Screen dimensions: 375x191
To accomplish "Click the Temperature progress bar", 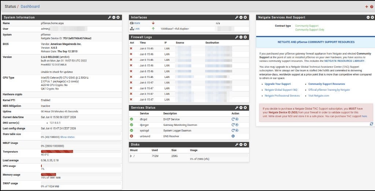I will pos(81,151).
